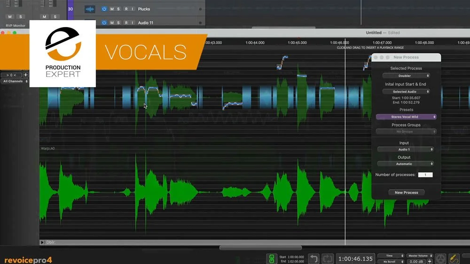
Task: Click the Dblr: track label
Action: tap(51, 242)
